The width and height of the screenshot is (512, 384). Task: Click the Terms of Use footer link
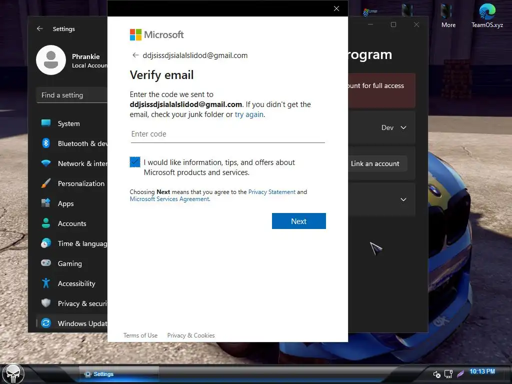click(140, 335)
